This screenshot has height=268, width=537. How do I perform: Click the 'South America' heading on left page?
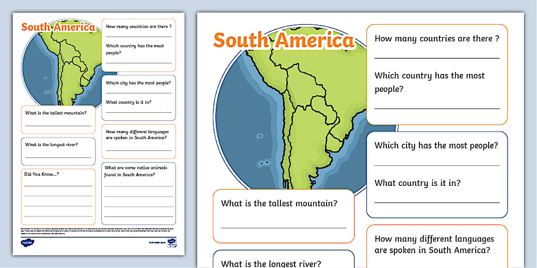pos(58,26)
